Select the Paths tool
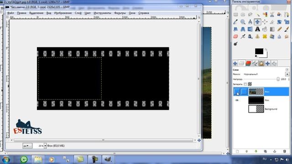The height and width of the screenshot is (164, 292). point(287,14)
